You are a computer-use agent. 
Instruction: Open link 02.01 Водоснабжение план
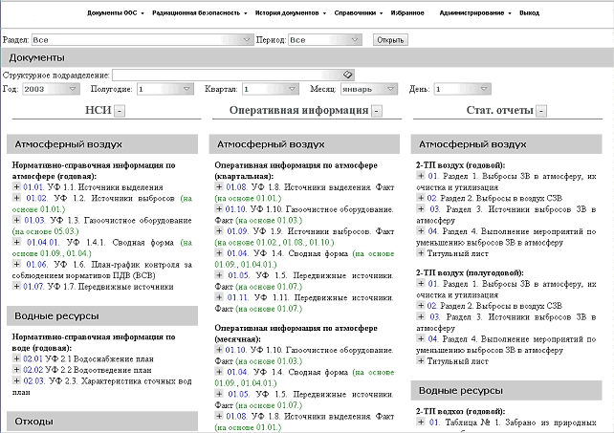click(33, 358)
